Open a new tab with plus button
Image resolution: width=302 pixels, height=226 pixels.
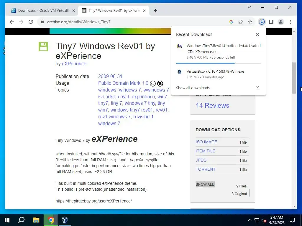coord(155,11)
